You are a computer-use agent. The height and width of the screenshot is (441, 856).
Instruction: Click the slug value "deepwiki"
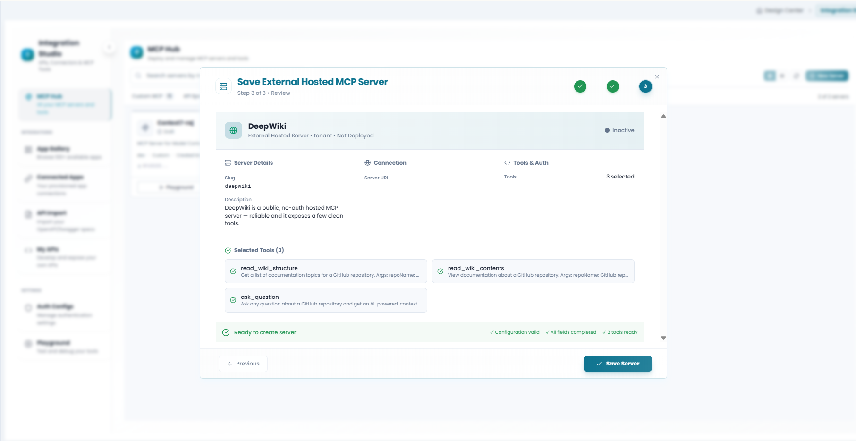point(238,187)
